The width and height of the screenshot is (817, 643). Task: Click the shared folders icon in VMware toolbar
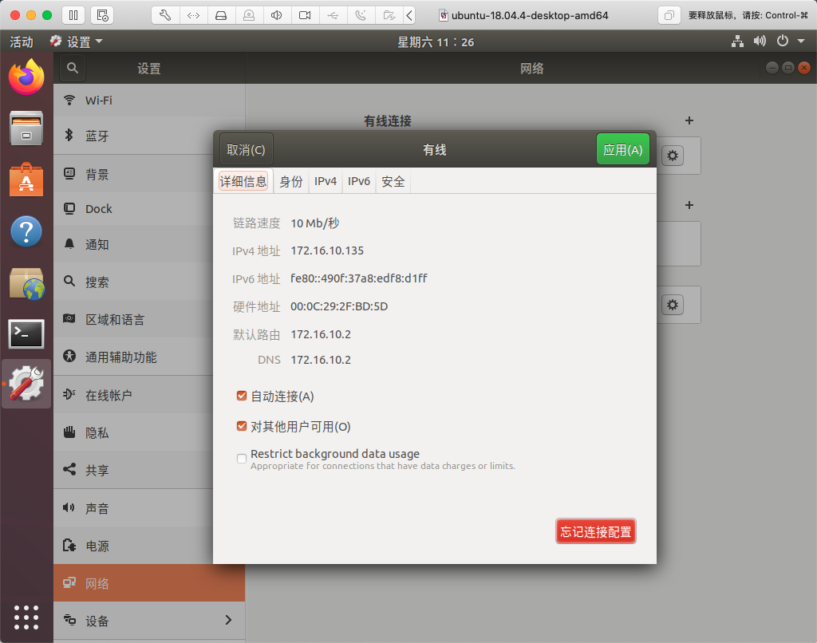(389, 15)
